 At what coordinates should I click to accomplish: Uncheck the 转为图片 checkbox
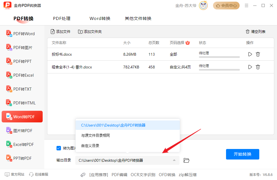[x=59, y=148]
